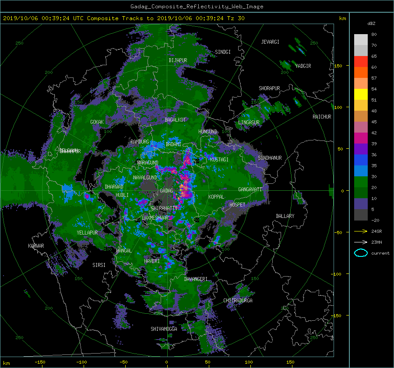This screenshot has height=368, width=394.
Task: Click the HUBLI city label
Action: [x=122, y=195]
